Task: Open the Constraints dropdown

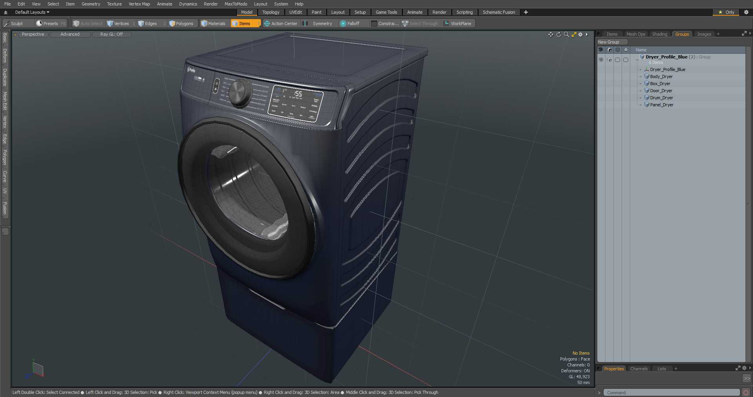Action: click(x=385, y=24)
